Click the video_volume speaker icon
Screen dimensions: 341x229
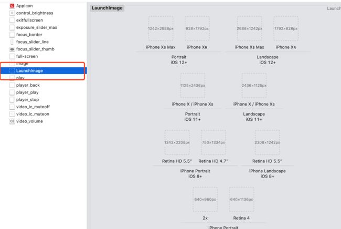(x=12, y=121)
